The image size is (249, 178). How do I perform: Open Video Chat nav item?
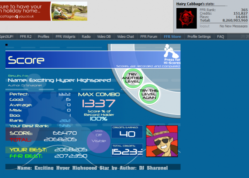pos(125,36)
